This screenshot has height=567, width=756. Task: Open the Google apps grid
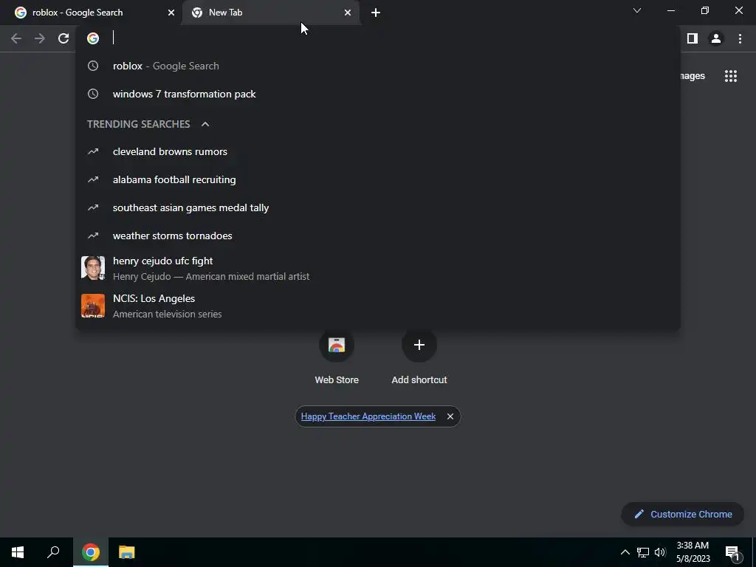tap(731, 76)
